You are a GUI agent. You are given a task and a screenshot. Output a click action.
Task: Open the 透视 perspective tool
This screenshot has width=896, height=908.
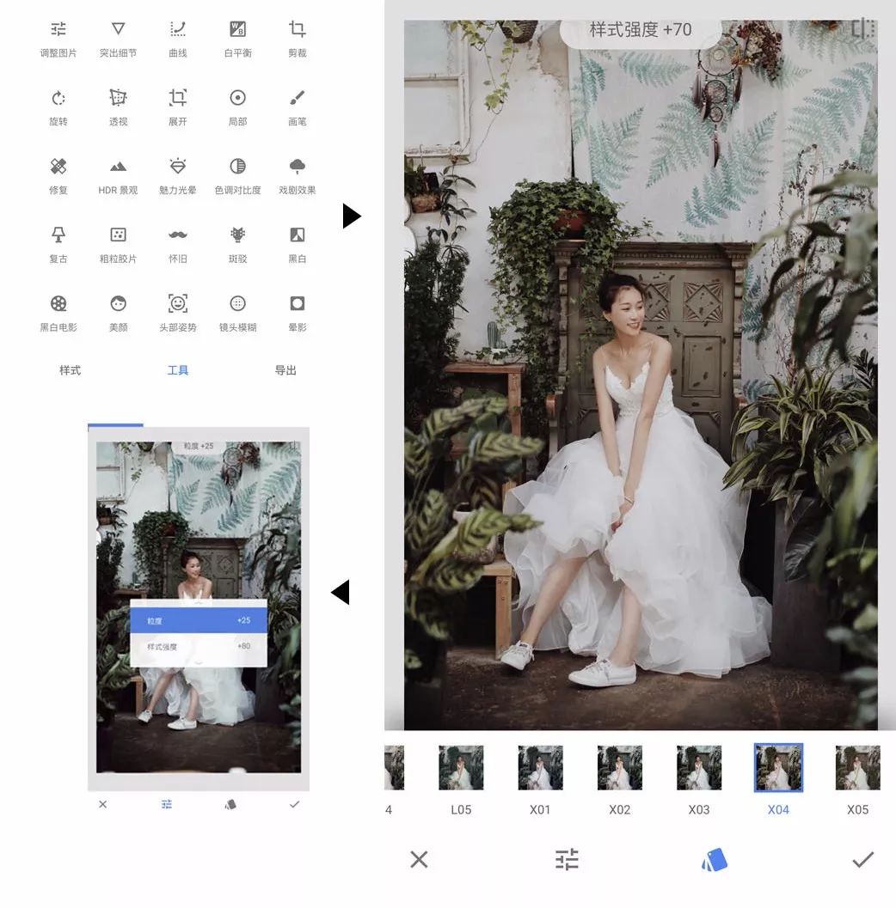click(x=118, y=107)
